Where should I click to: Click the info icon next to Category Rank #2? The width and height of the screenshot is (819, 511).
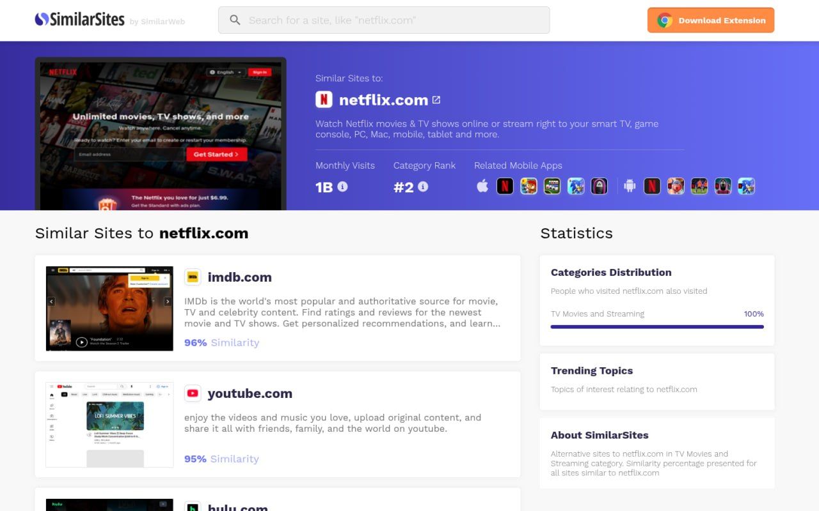tap(423, 187)
